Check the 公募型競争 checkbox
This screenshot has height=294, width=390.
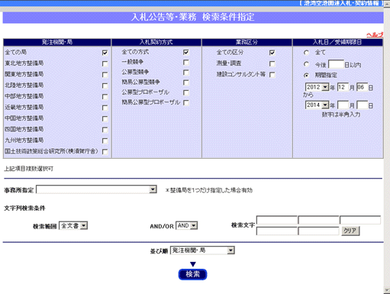(x=186, y=73)
